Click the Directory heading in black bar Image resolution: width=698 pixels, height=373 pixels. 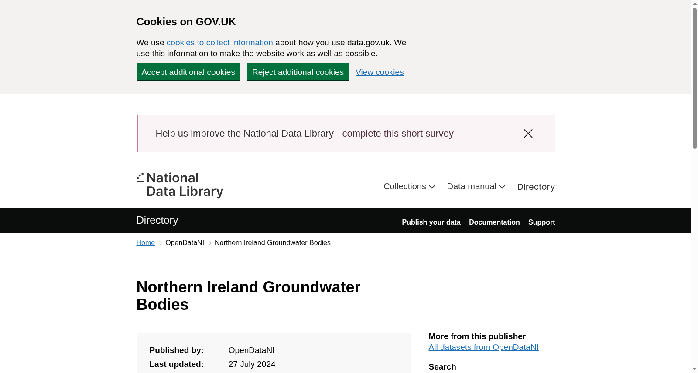[157, 220]
